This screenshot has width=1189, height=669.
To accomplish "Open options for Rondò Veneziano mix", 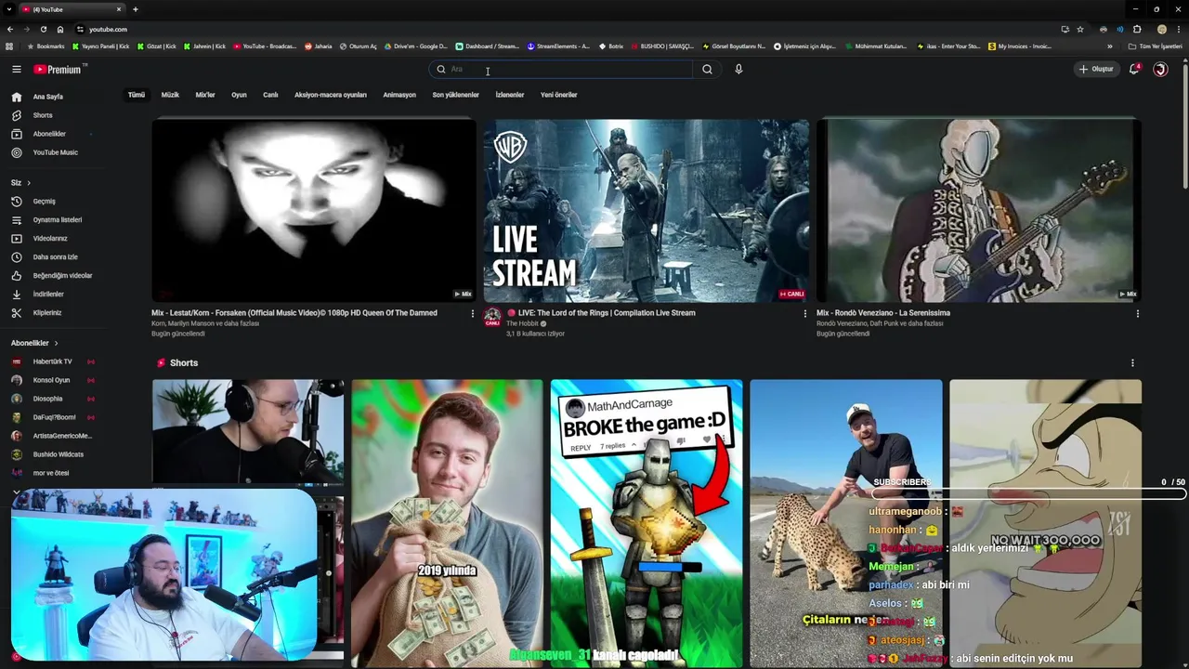I will pos(1137,314).
